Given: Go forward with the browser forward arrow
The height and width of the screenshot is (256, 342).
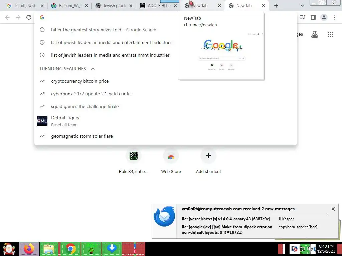Looking at the screenshot, I should [18, 17].
